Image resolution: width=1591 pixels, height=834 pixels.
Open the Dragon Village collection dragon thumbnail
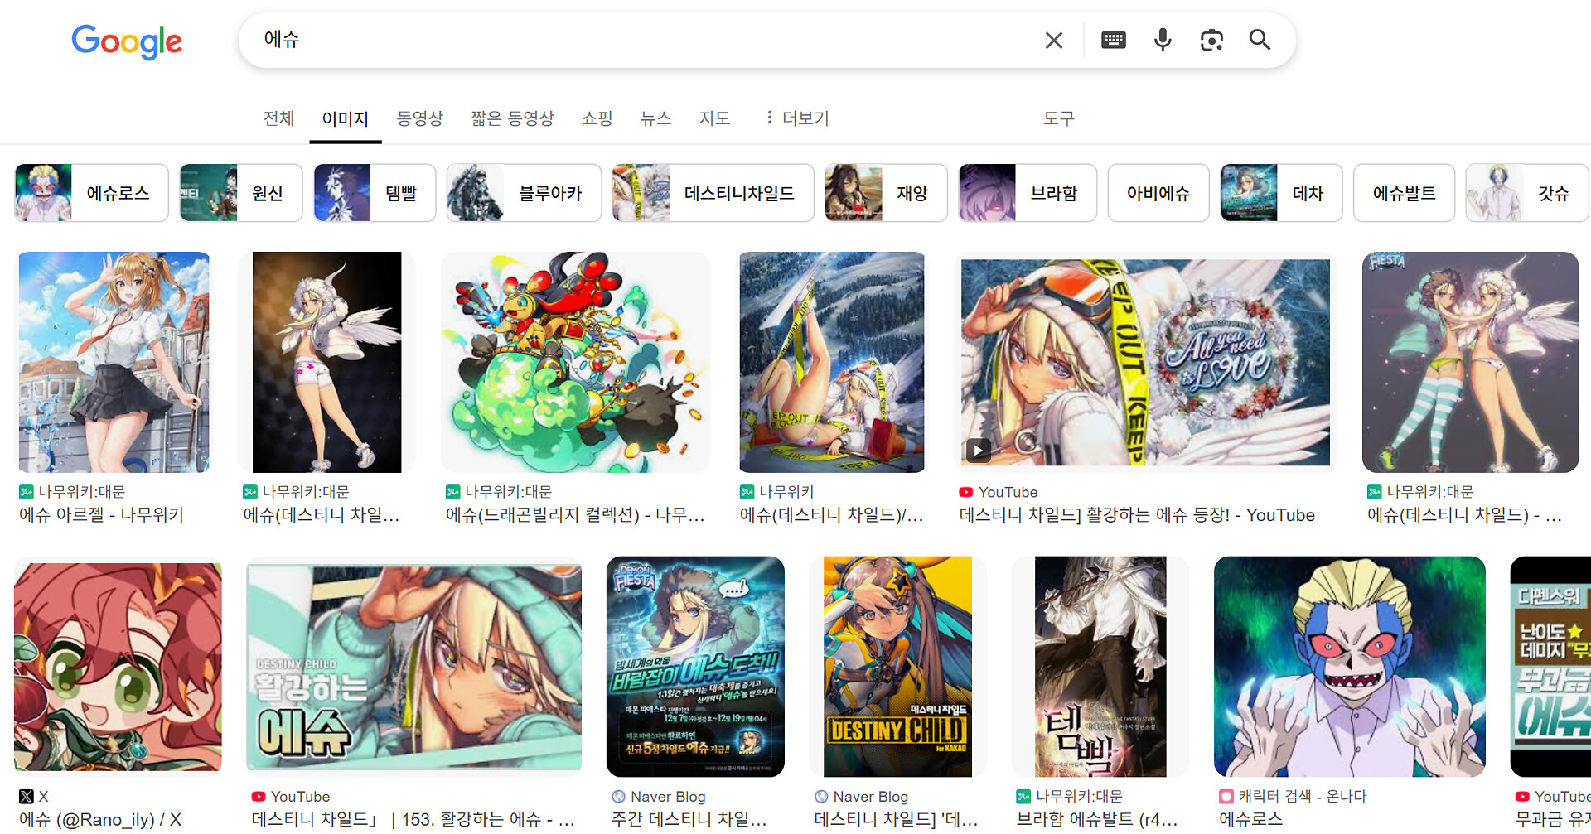point(575,362)
